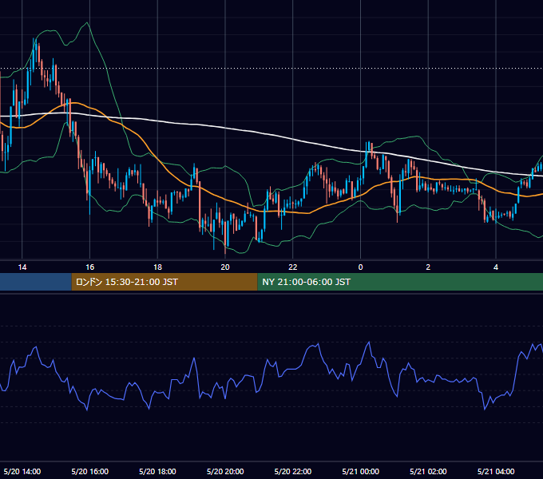Click the 5/20 14:00 date label
The width and height of the screenshot is (543, 479).
(x=22, y=471)
